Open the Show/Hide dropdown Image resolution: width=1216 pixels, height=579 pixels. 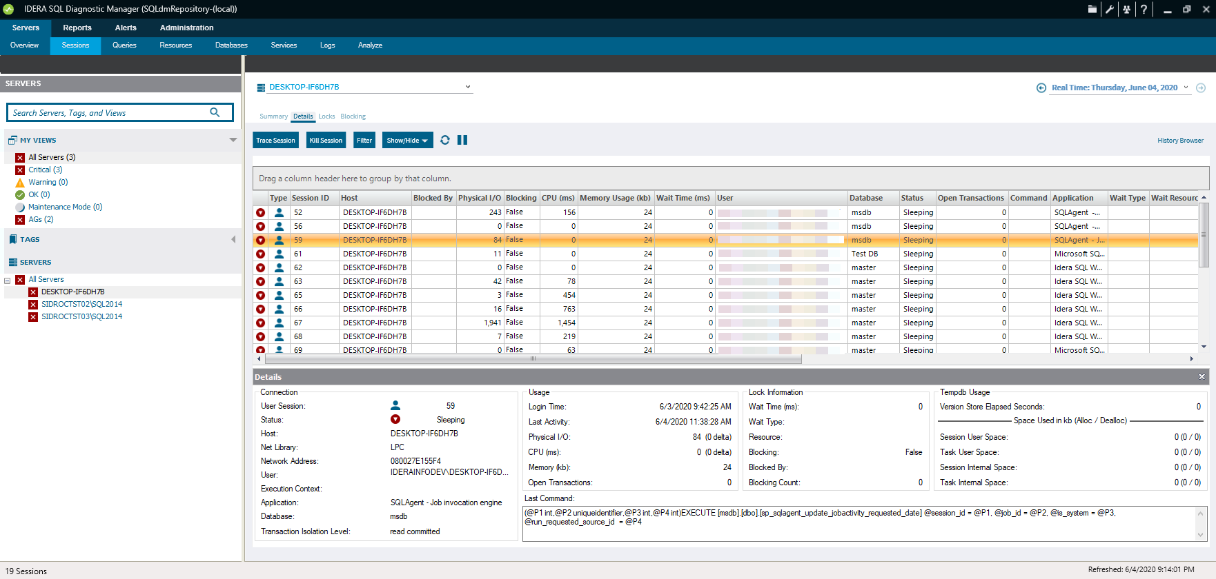pos(407,140)
